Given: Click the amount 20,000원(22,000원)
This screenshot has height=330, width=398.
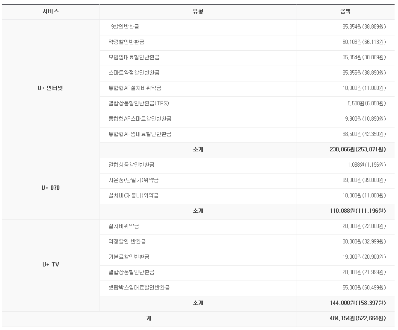Looking at the screenshot, I should tap(364, 226).
